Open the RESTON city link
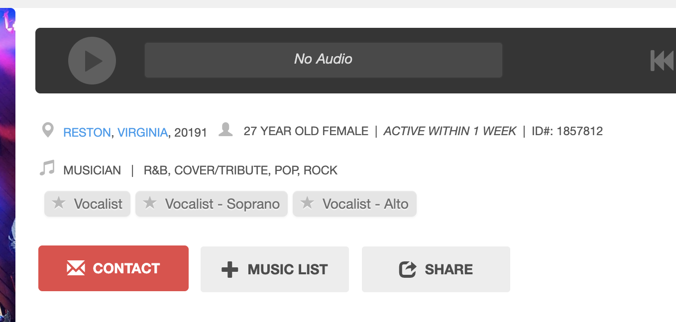Viewport: 676px width, 322px height. (87, 133)
